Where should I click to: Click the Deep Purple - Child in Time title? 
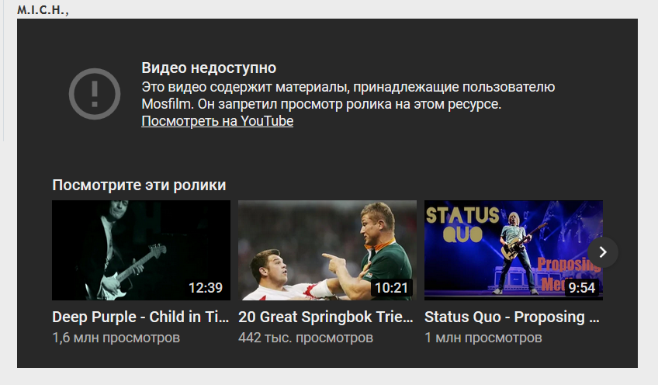click(140, 317)
